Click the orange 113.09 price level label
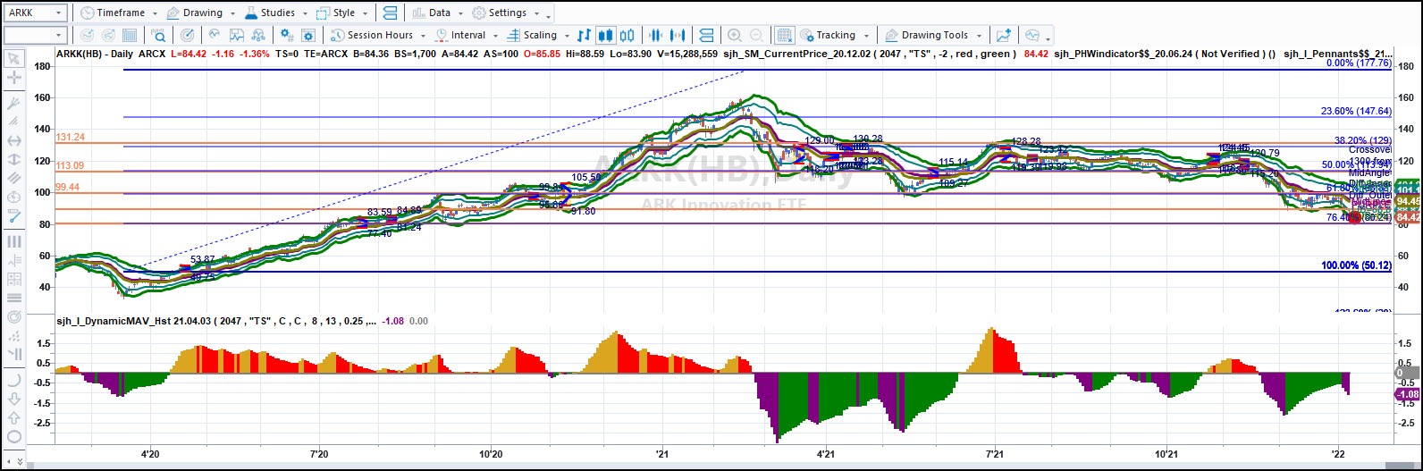 pos(70,165)
